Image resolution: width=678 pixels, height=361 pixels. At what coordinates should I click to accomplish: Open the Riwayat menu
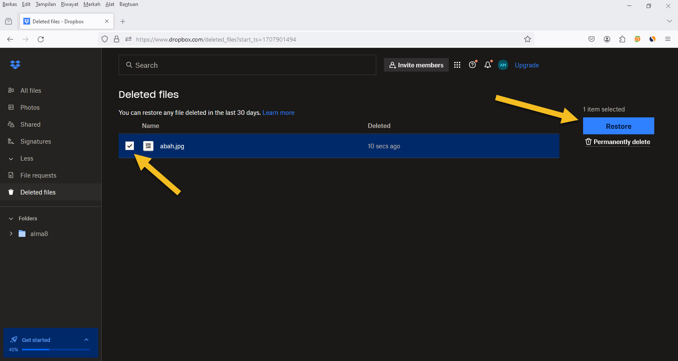pyautogui.click(x=69, y=4)
